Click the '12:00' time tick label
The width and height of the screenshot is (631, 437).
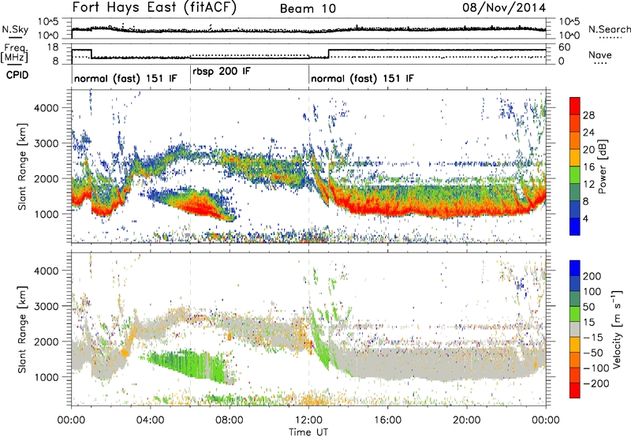tap(308, 420)
